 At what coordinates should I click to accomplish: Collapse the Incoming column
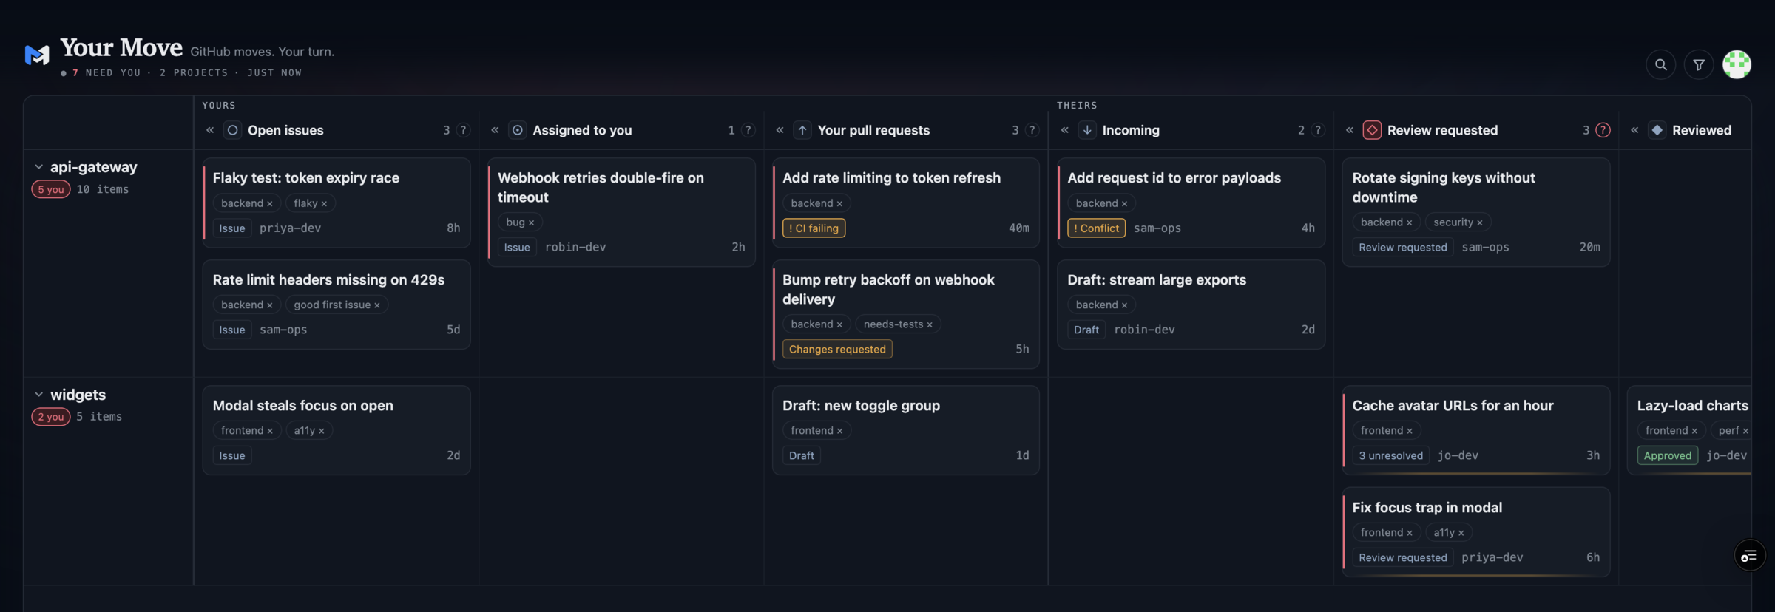[x=1065, y=130]
